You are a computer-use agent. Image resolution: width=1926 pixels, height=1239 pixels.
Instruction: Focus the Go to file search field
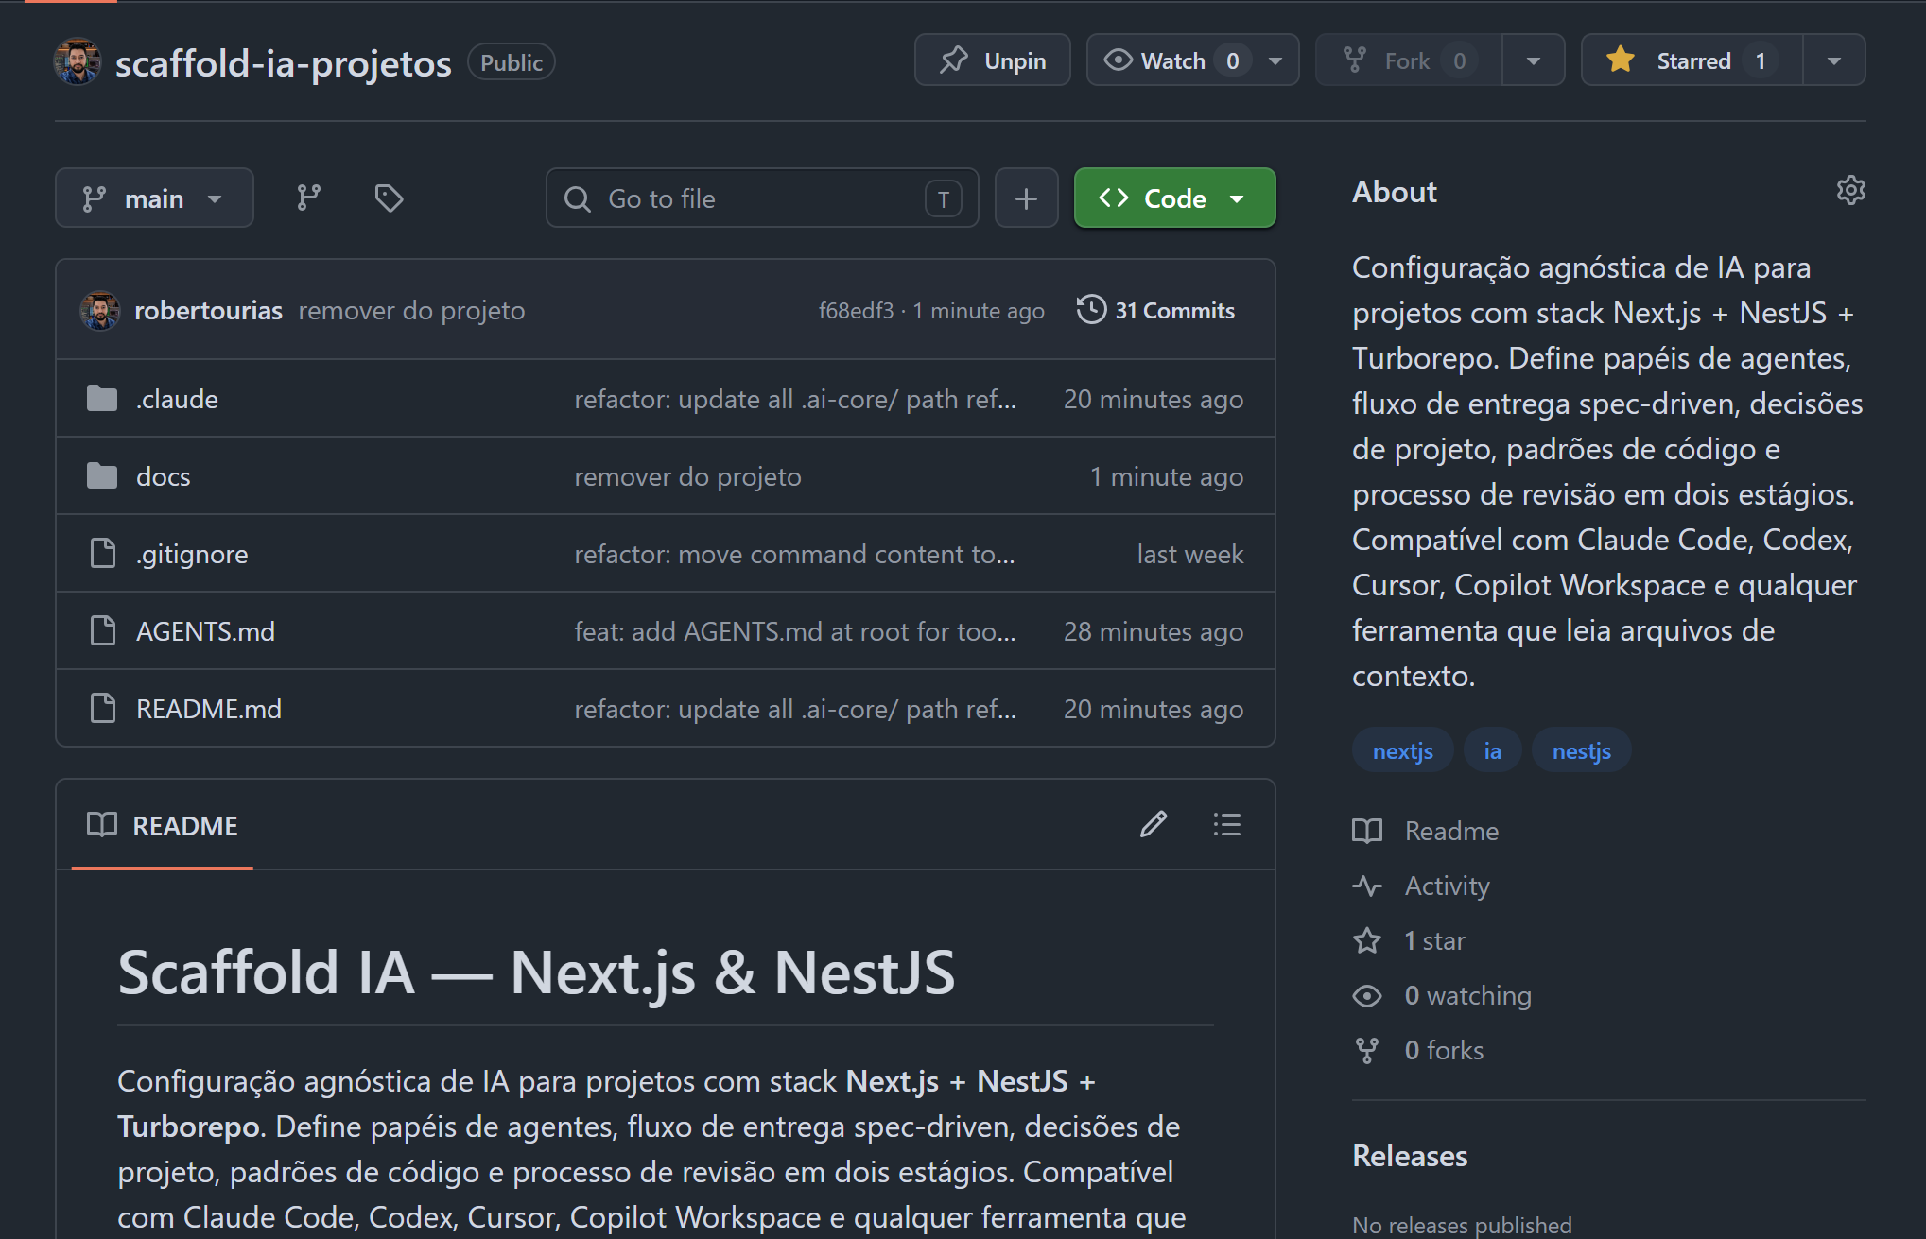[x=762, y=198]
